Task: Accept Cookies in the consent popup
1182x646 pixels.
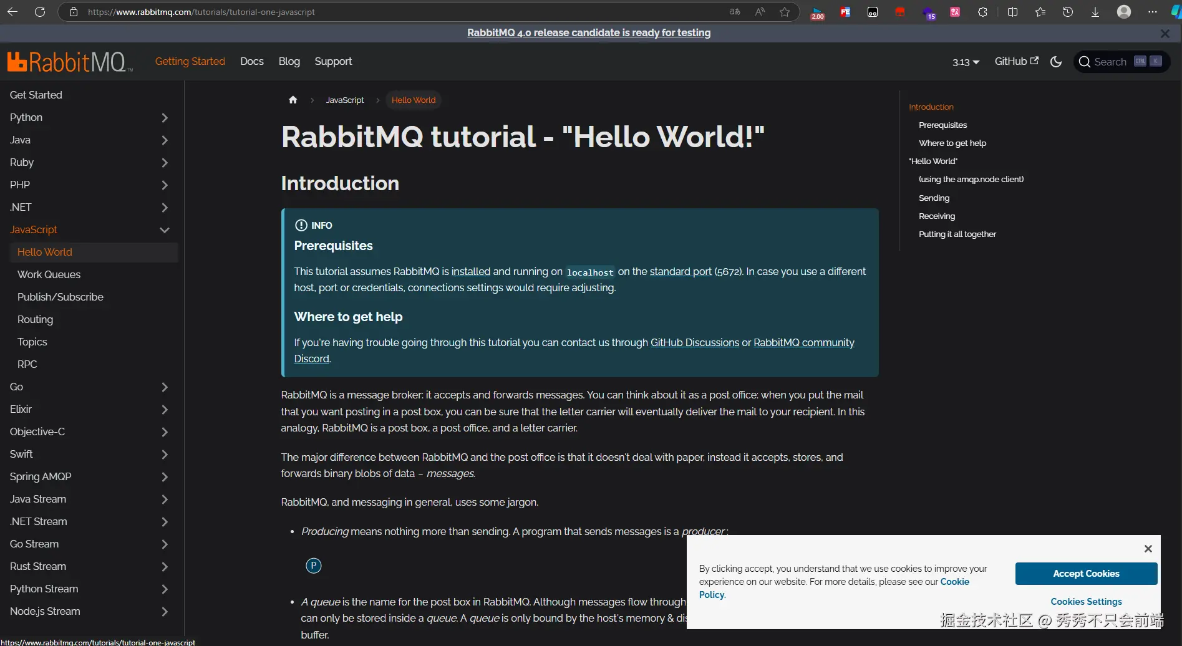Action: (1086, 574)
